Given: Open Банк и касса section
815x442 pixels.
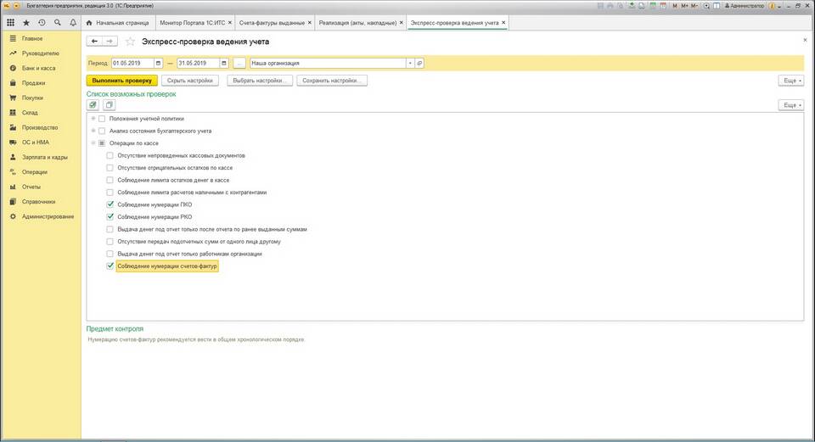Looking at the screenshot, I should pyautogui.click(x=38, y=68).
